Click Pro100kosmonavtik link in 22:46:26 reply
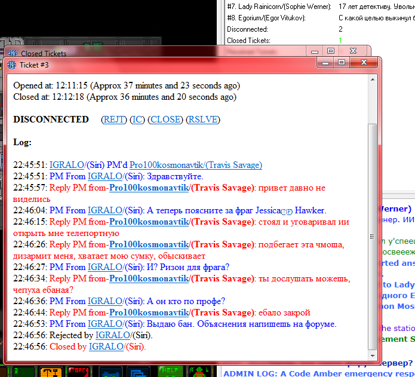This screenshot has width=415, height=377. click(149, 244)
